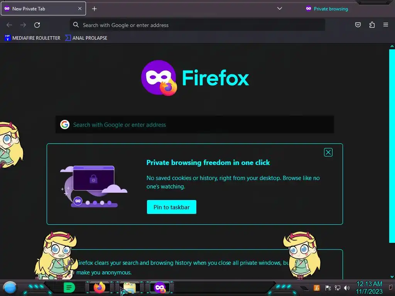Select the New Private Tab tab
Viewport: 395px width, 296px height.
tap(43, 8)
